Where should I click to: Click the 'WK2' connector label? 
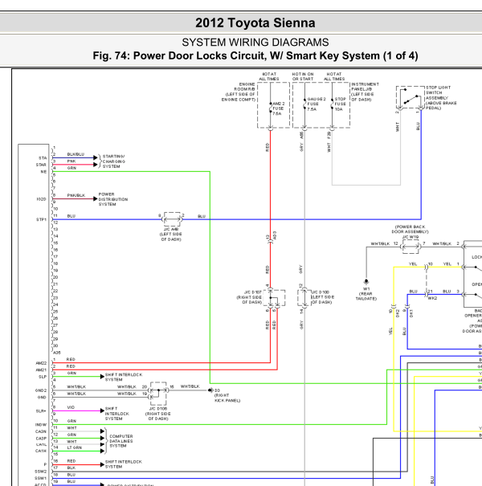tap(432, 299)
